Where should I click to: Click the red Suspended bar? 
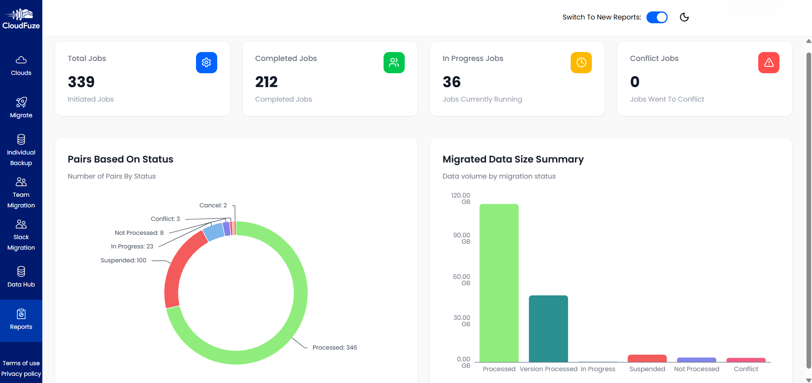pyautogui.click(x=647, y=358)
